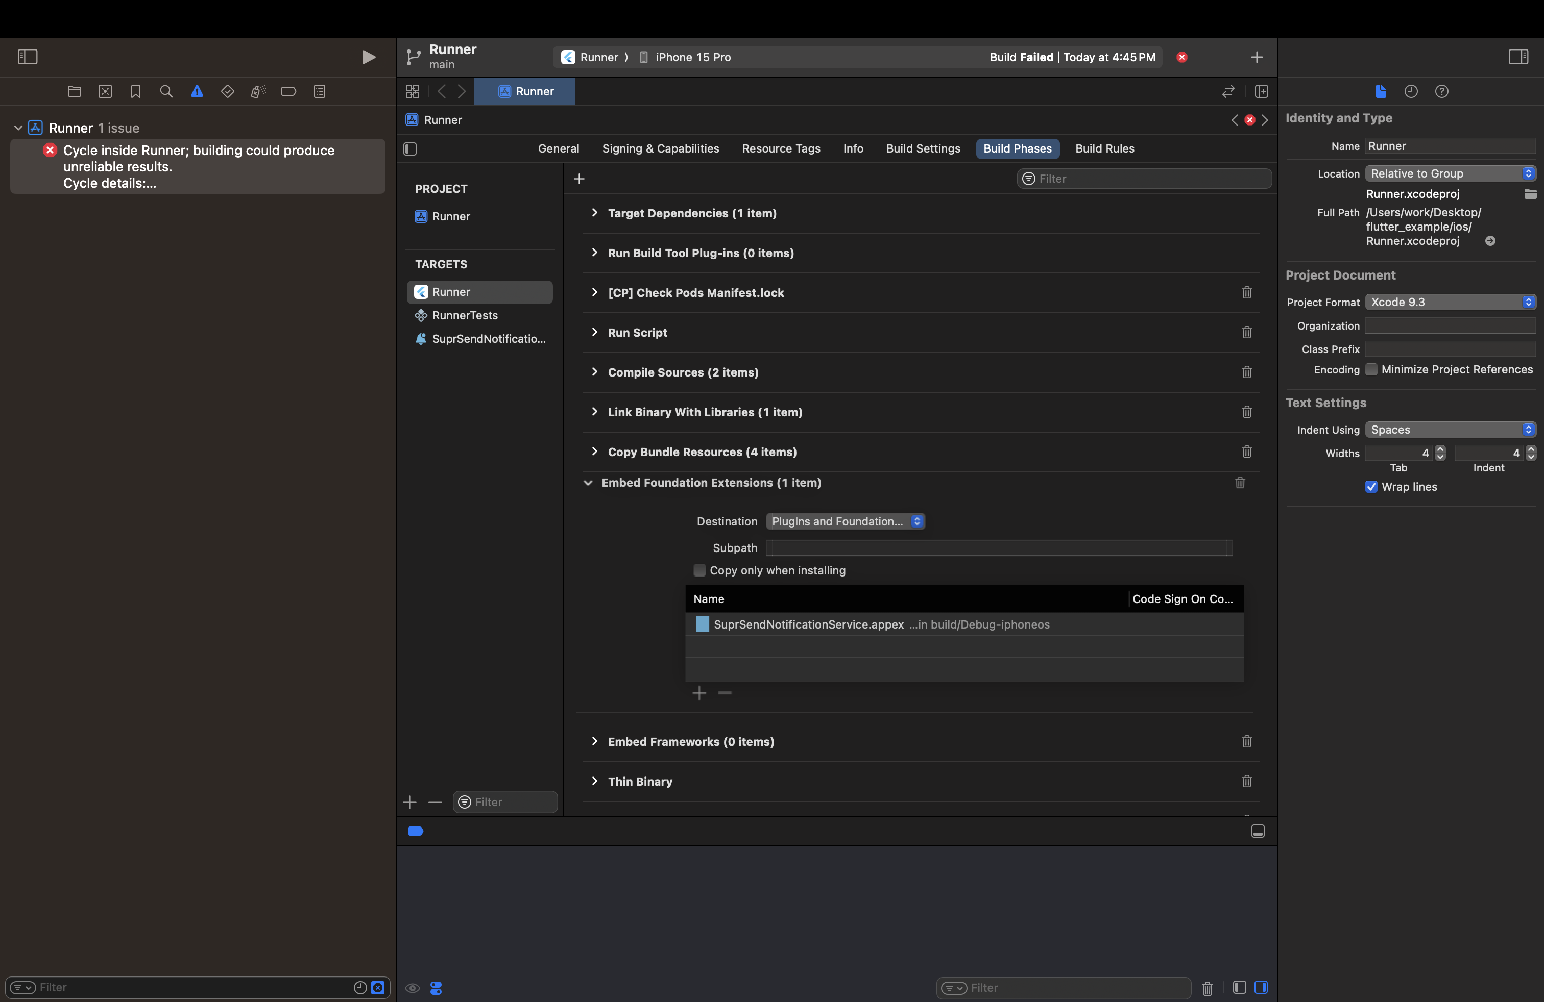Delete the Thin Binary phase
1544x1002 pixels.
click(1246, 782)
